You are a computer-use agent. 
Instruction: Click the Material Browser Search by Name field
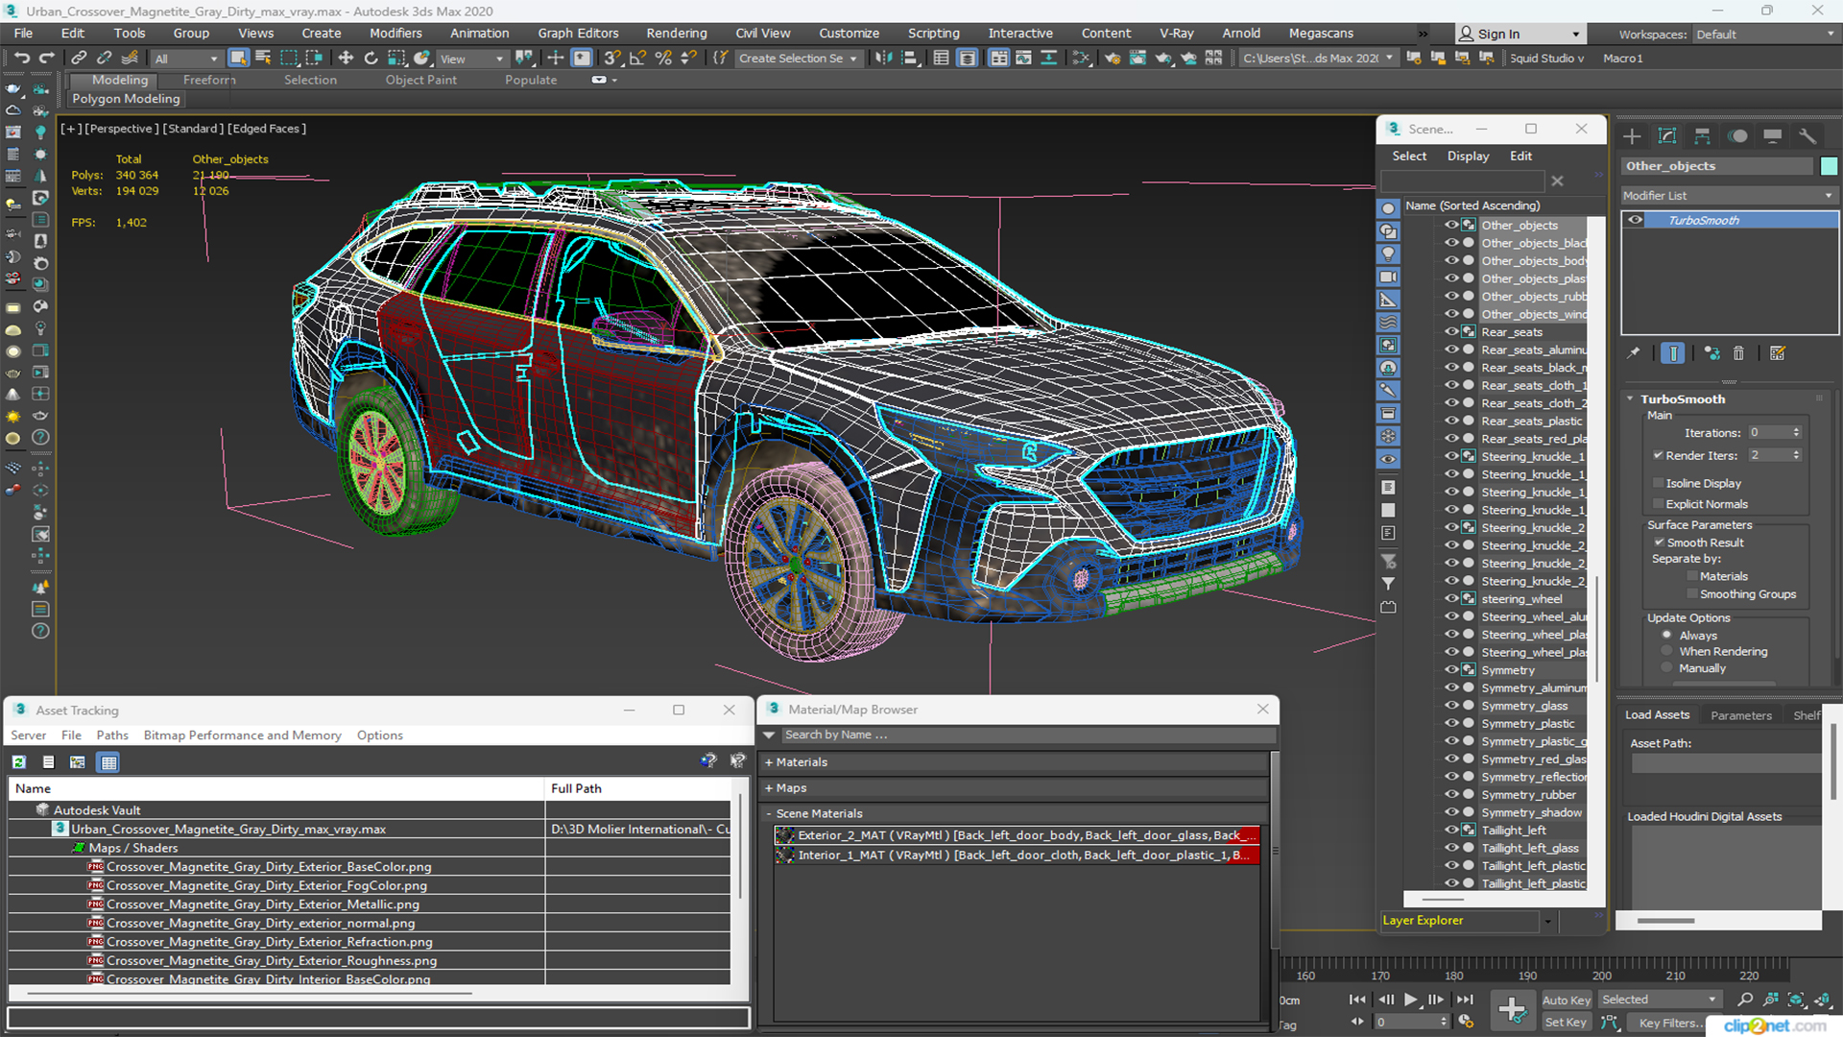pos(1027,736)
